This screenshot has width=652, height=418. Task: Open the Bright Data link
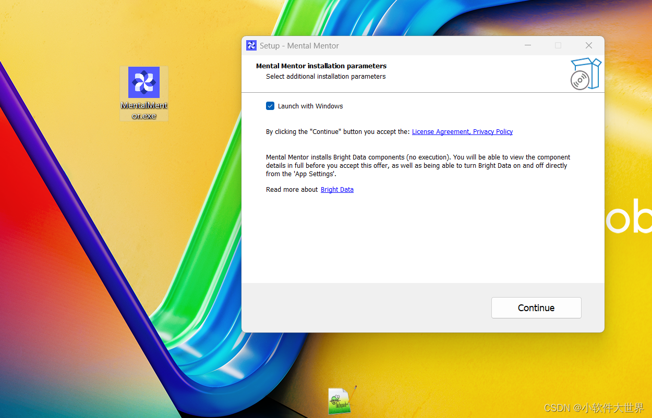[x=337, y=190]
